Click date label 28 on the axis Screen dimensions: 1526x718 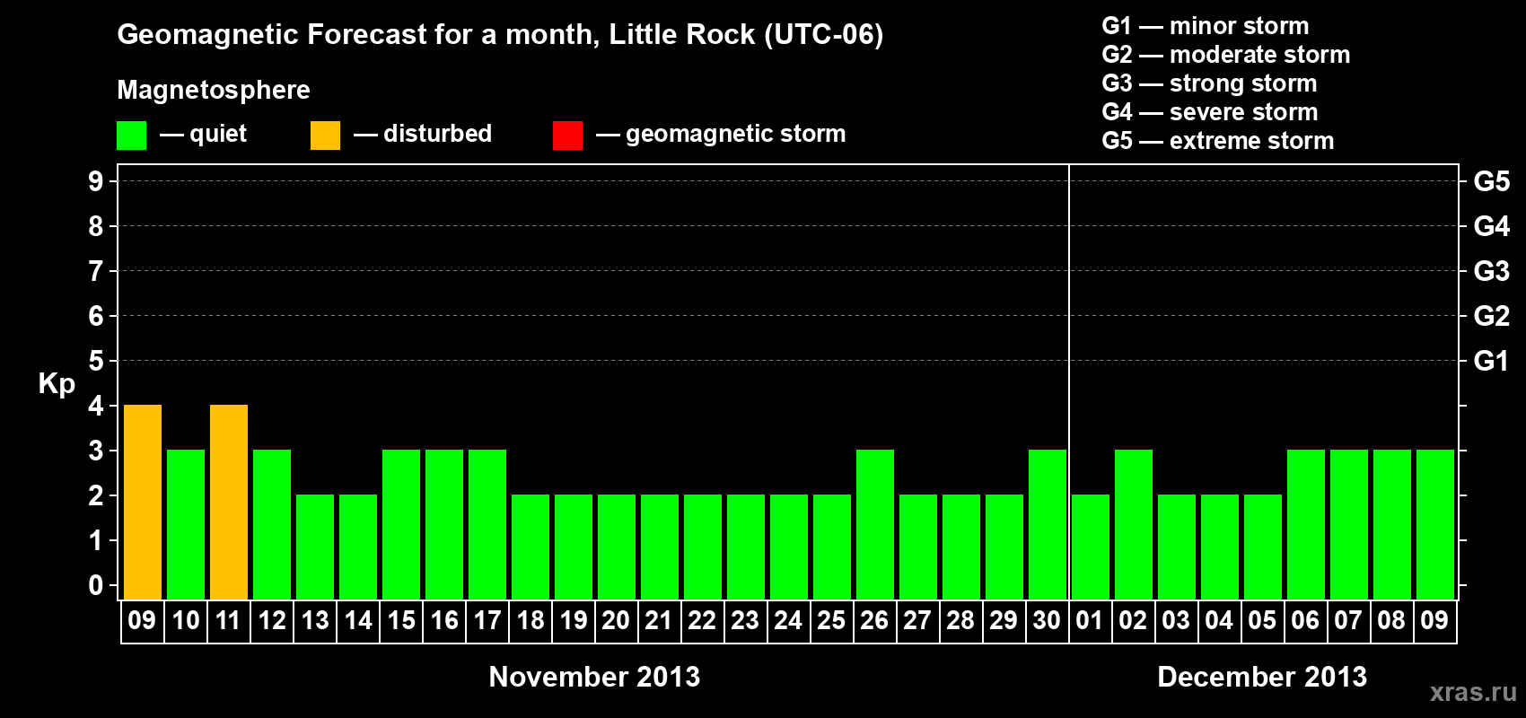pyautogui.click(x=960, y=621)
